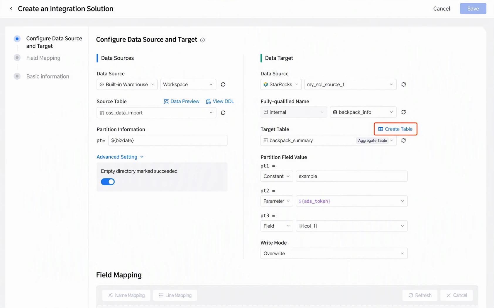Open the StarRocks data source type dropdown
Image resolution: width=494 pixels, height=308 pixels.
281,84
